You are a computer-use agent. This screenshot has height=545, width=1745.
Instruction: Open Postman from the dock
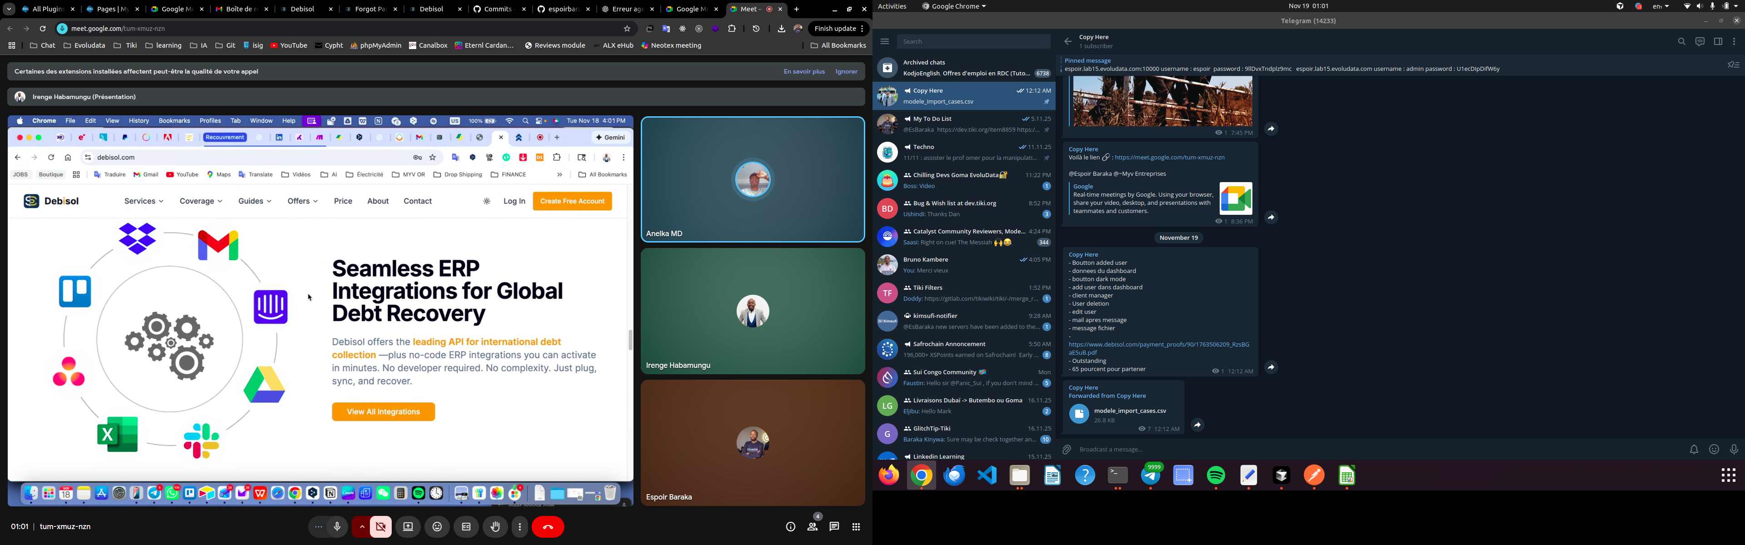(x=1314, y=476)
